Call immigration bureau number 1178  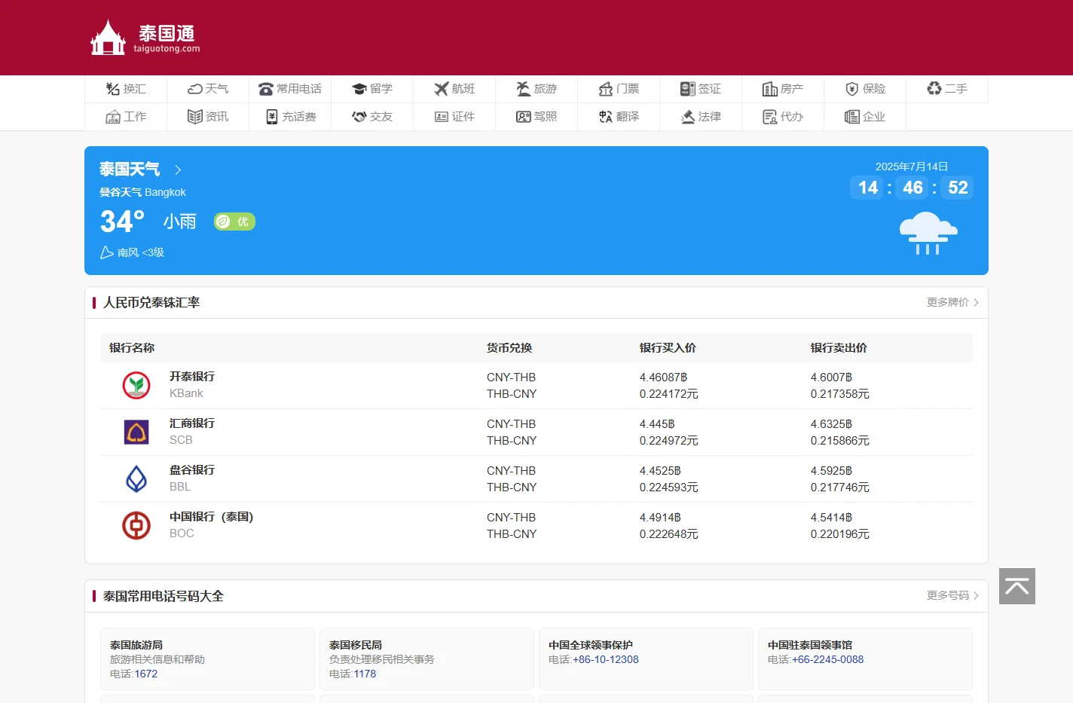click(365, 674)
